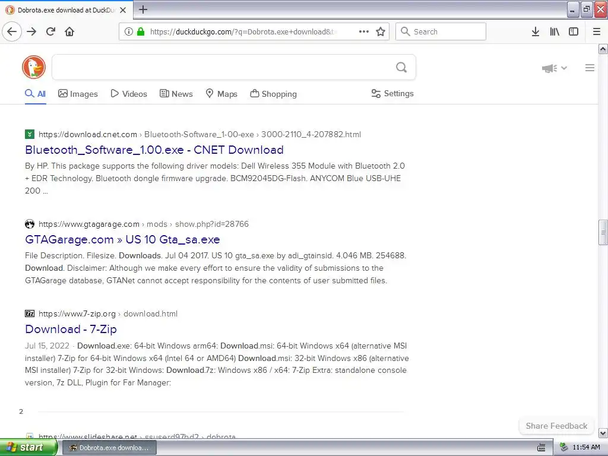Close the Dobrota.exe download tab
The image size is (608, 456).
pos(123,10)
